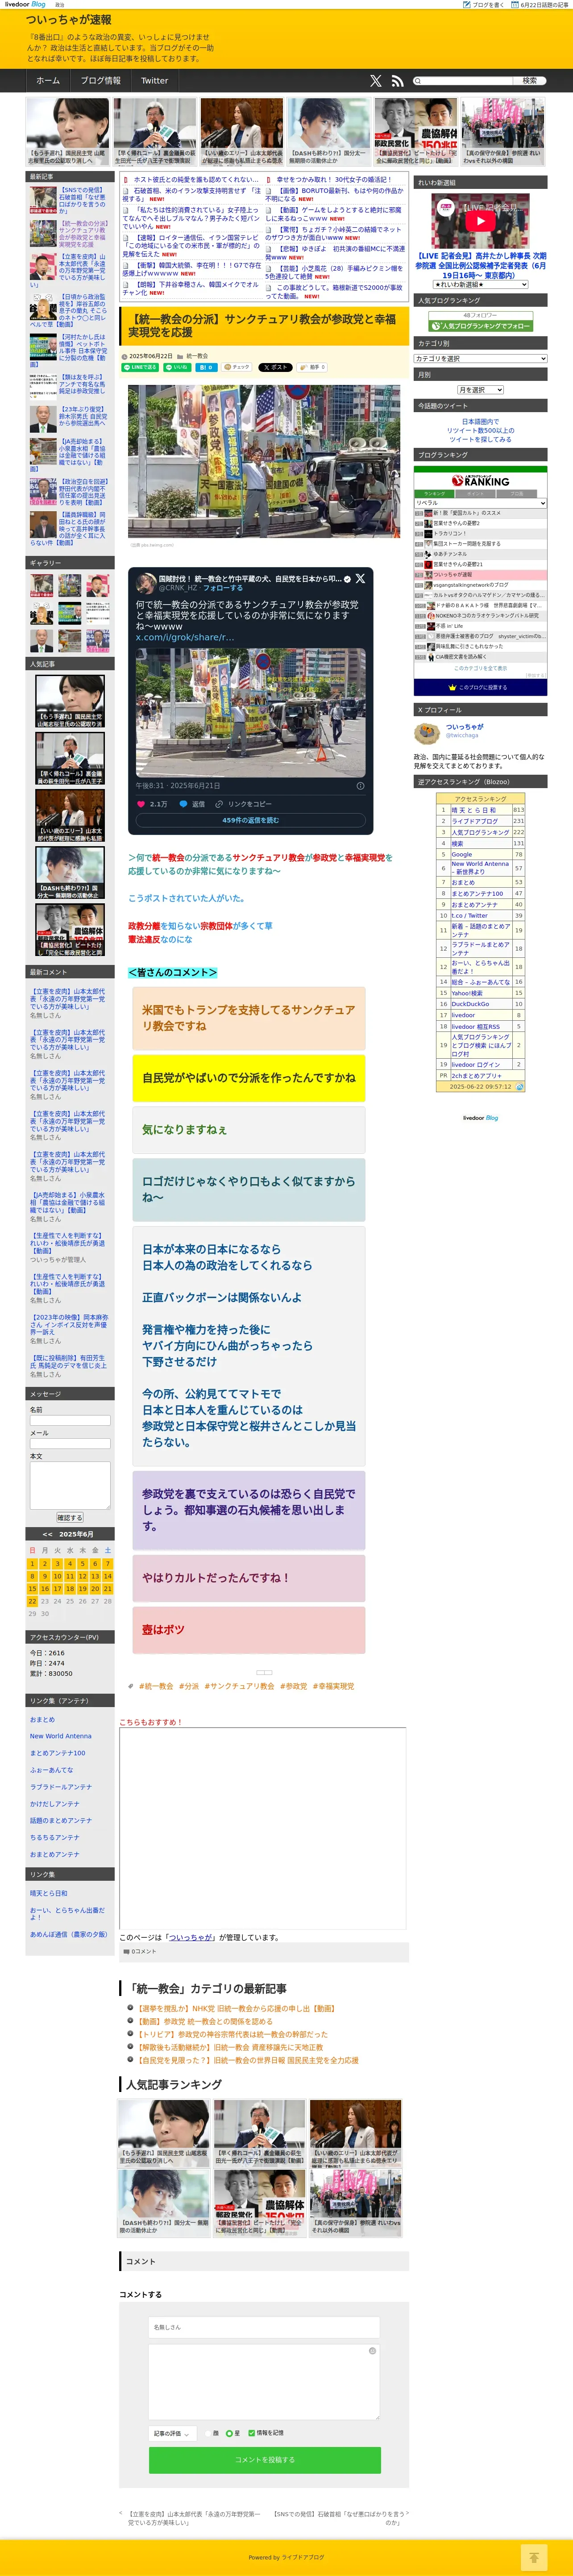Viewport: 573px width, 2576px height.
Task: Open ブログを書く in top bar
Action: pos(484,4)
